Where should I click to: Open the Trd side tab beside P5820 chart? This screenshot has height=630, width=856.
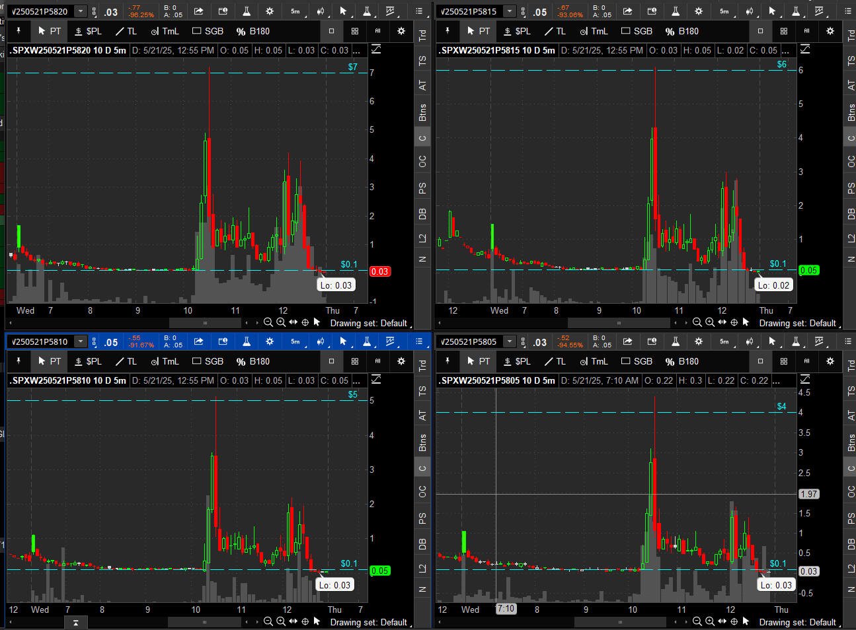(422, 35)
